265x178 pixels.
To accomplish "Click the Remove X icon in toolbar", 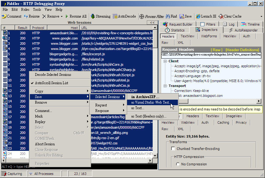I will [44, 16].
